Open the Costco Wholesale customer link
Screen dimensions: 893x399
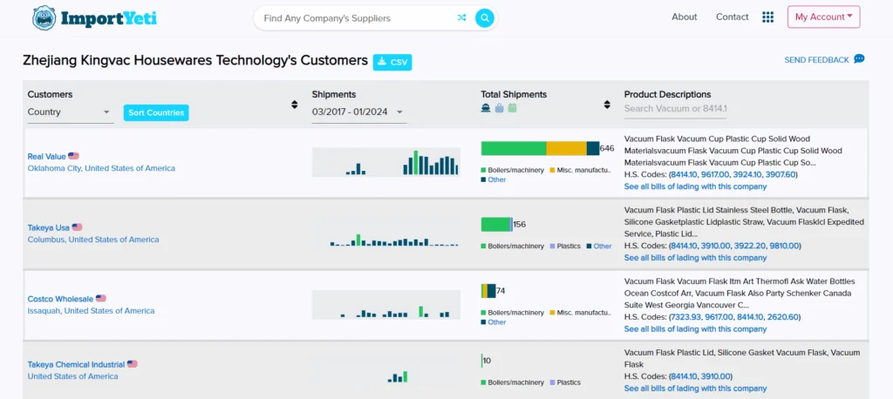point(60,299)
